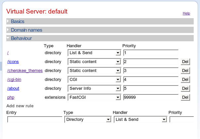Open new rule Type dropdown showing Directory

[x=88, y=120]
